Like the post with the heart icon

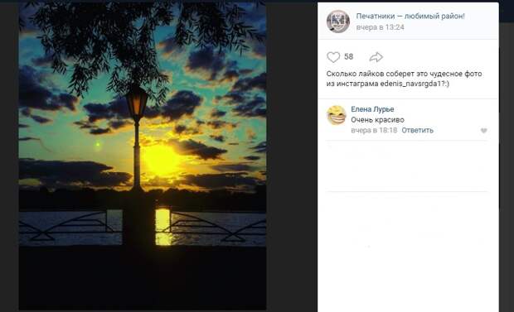pyautogui.click(x=333, y=57)
